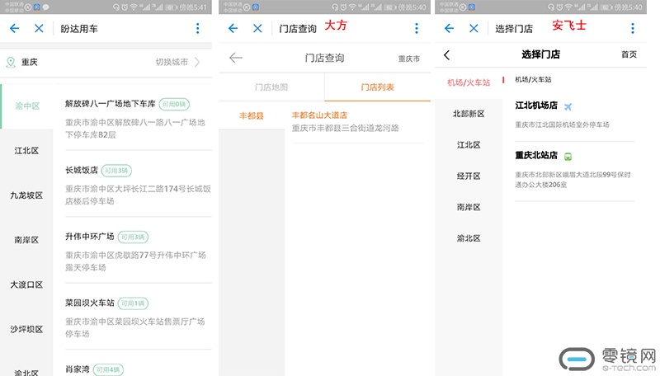660x376 pixels.
Task: Tap back arrow in 盼达用车 header
Action: (x=14, y=28)
